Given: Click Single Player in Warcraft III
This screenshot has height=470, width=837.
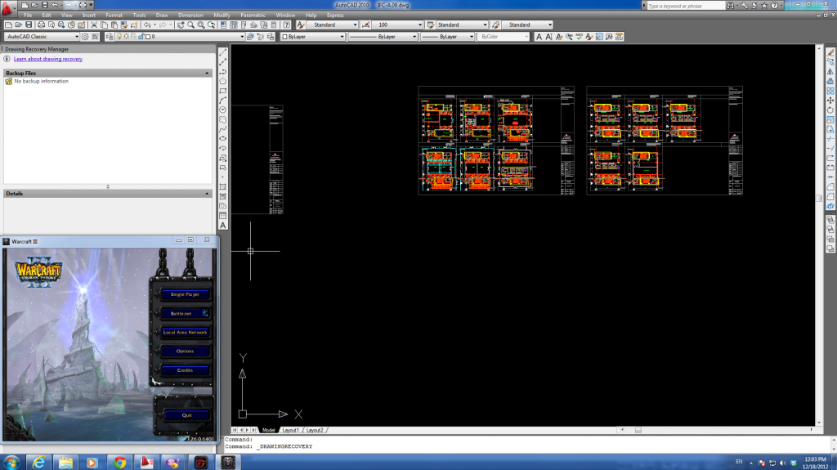Looking at the screenshot, I should 185,294.
